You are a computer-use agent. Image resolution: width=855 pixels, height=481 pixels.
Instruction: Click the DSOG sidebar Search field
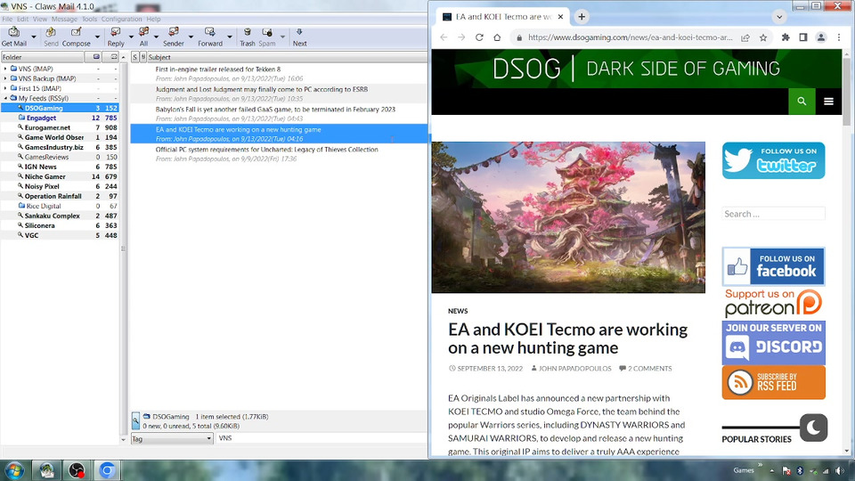[x=773, y=214]
